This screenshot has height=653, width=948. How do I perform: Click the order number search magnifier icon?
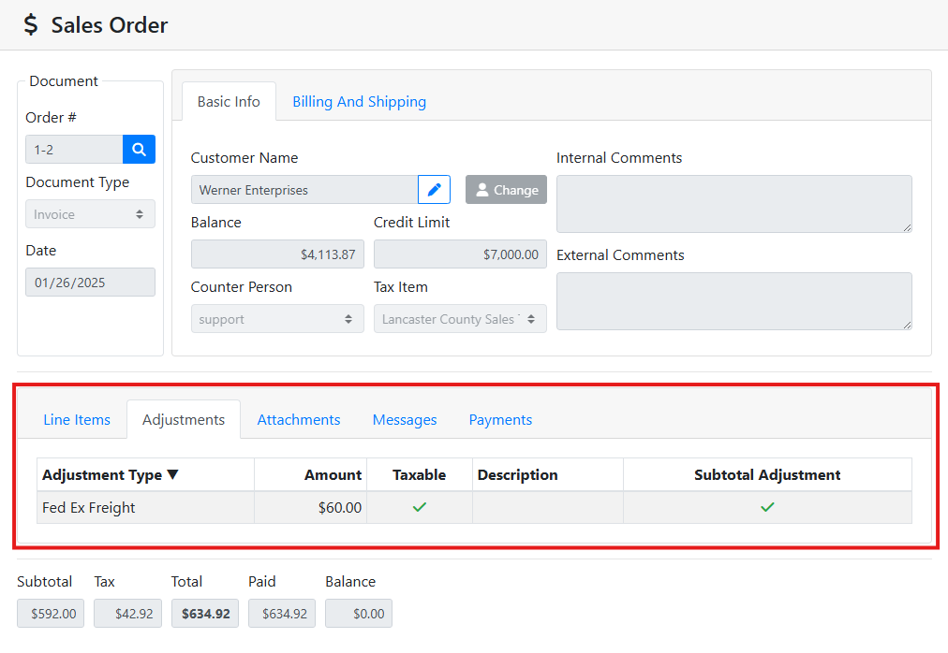tap(139, 150)
